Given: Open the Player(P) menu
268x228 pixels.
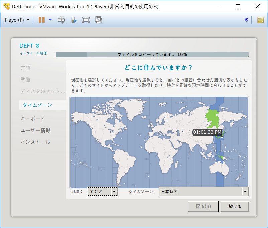Looking at the screenshot, I should pyautogui.click(x=17, y=20).
